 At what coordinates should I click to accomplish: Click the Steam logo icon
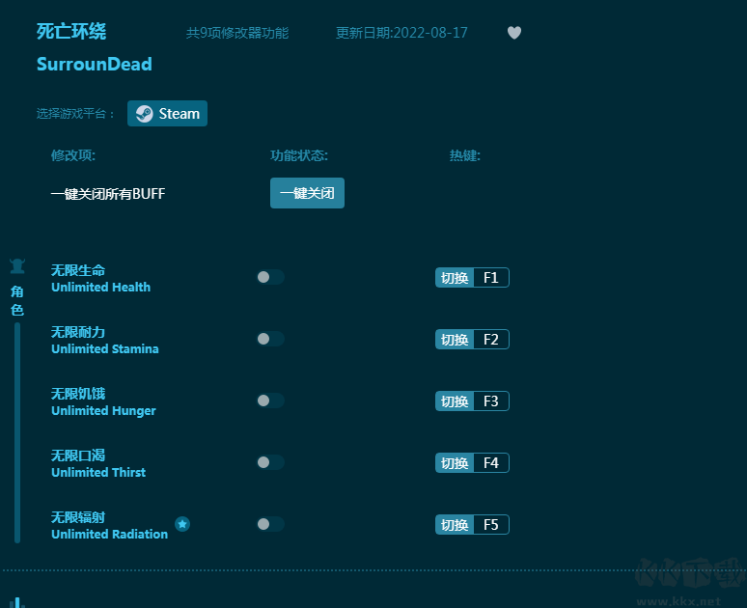(144, 114)
